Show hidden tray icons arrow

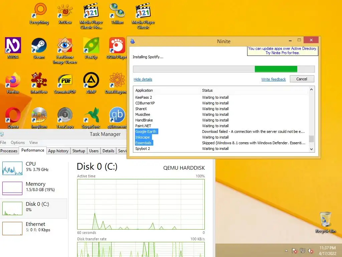(x=286, y=251)
